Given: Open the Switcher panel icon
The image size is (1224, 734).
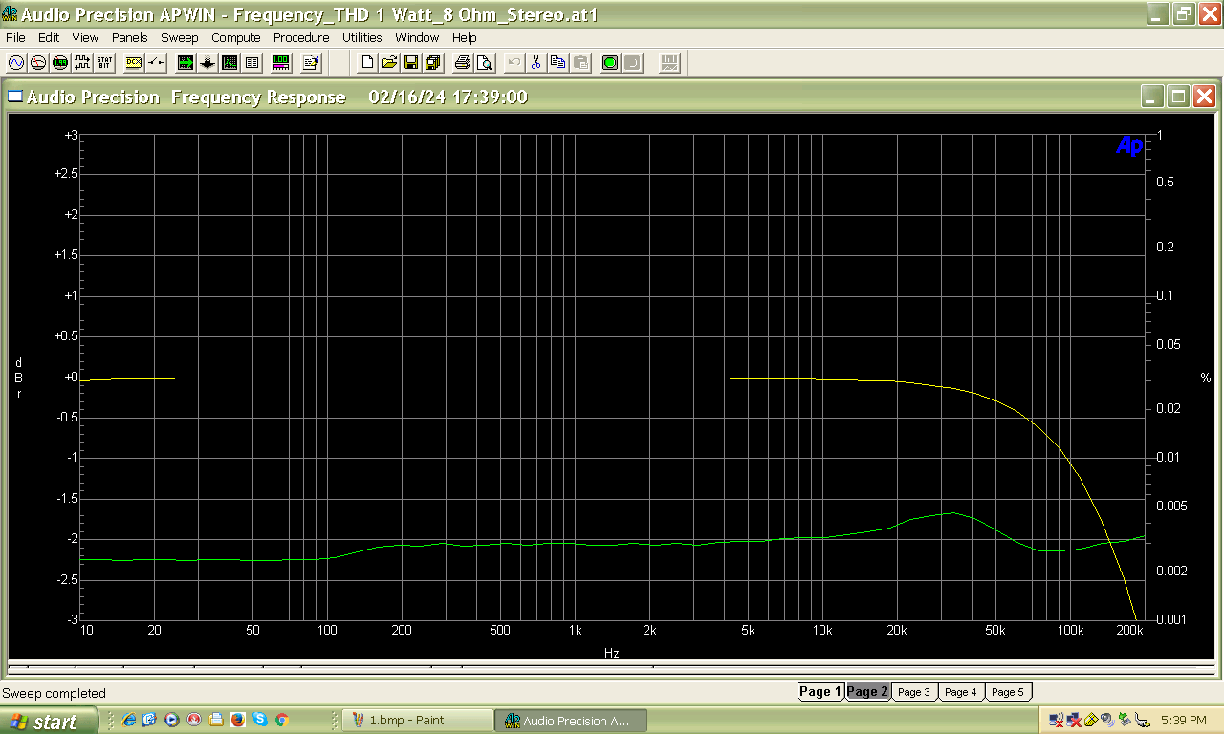Looking at the screenshot, I should point(156,63).
